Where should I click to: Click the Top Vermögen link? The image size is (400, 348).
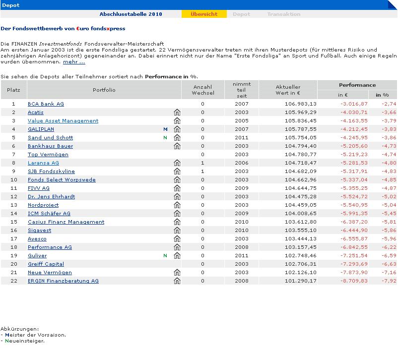(x=48, y=155)
